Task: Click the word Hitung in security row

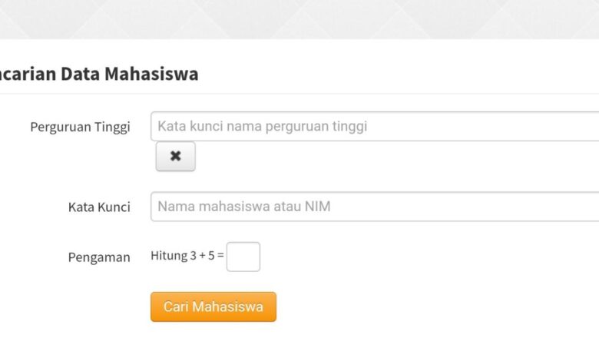Action: tap(169, 256)
